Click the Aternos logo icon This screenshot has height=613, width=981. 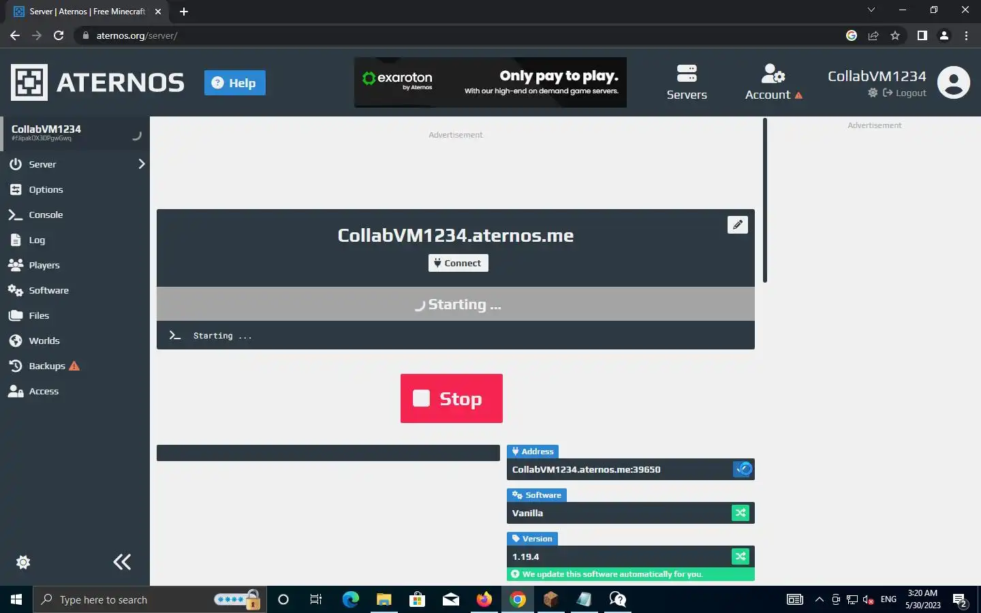click(29, 82)
